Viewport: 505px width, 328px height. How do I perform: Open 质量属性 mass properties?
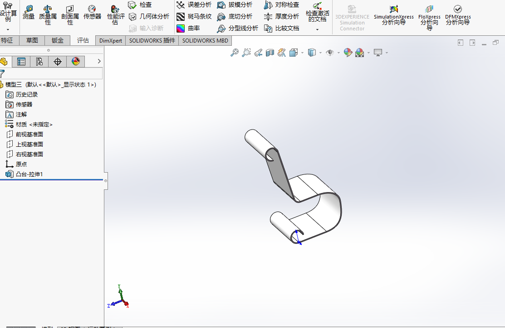point(47,15)
